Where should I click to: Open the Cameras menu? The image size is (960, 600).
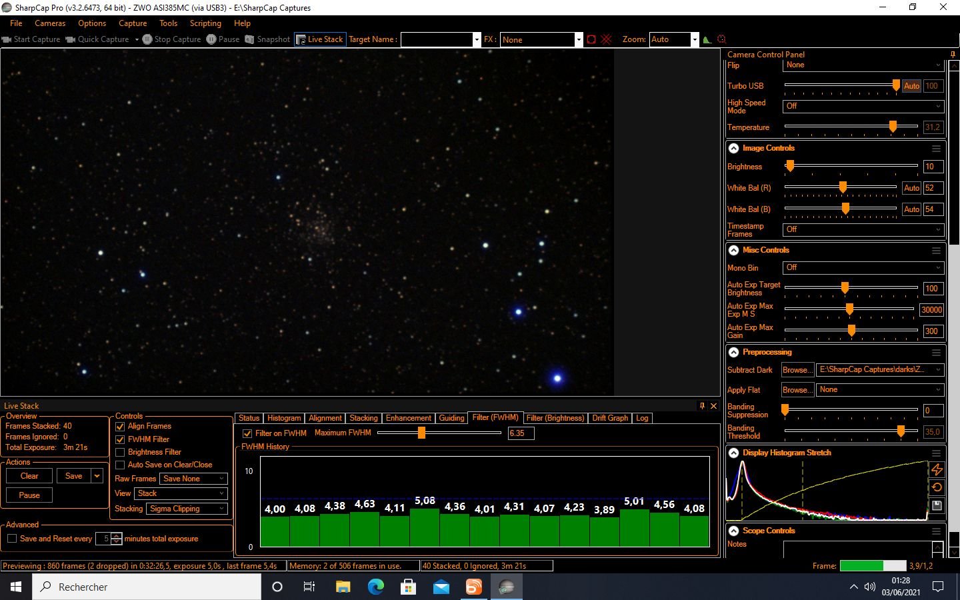[50, 23]
